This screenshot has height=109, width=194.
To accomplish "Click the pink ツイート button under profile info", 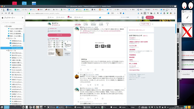I will click(59, 35).
